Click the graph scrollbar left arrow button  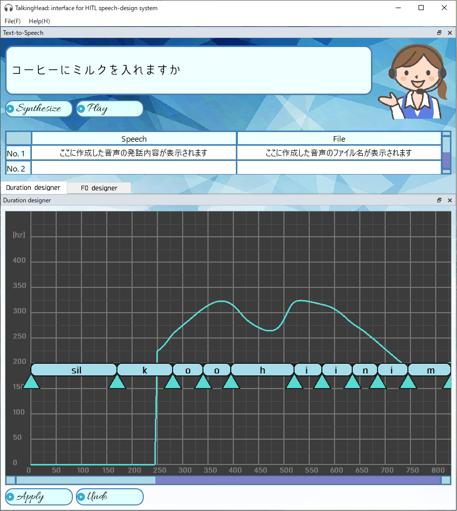point(11,480)
